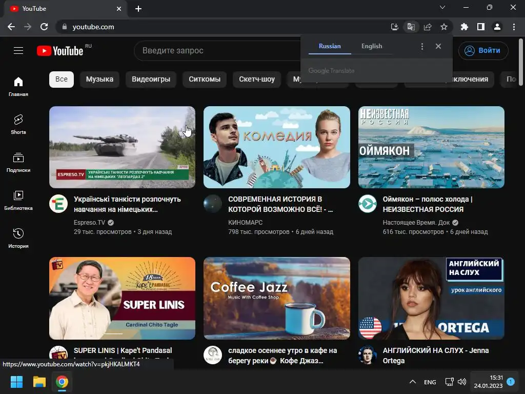This screenshot has height=394, width=525.
Task: Select the Ситкомы filter chip
Action: click(x=205, y=80)
